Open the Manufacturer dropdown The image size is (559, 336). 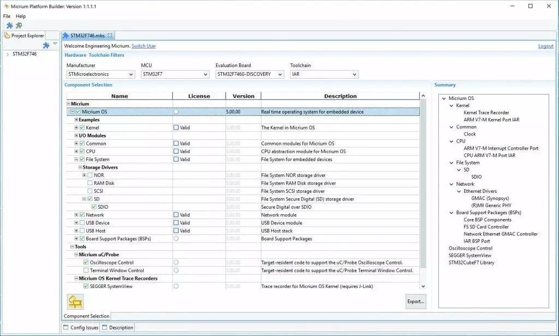100,74
